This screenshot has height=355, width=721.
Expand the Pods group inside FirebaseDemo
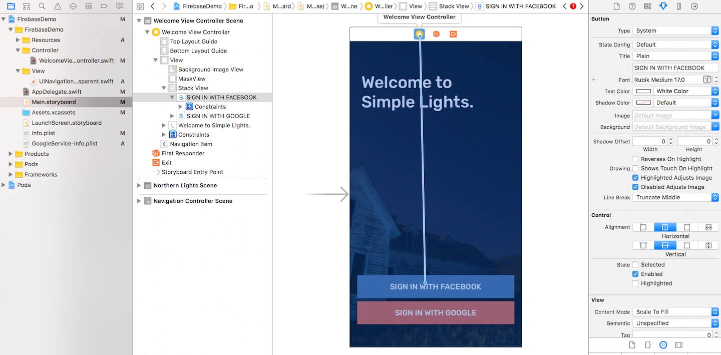pyautogui.click(x=11, y=164)
